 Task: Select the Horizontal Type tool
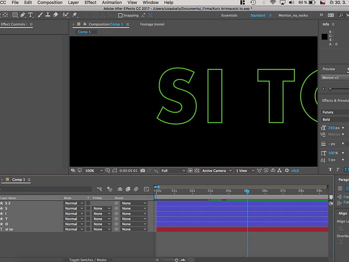click(x=31, y=15)
